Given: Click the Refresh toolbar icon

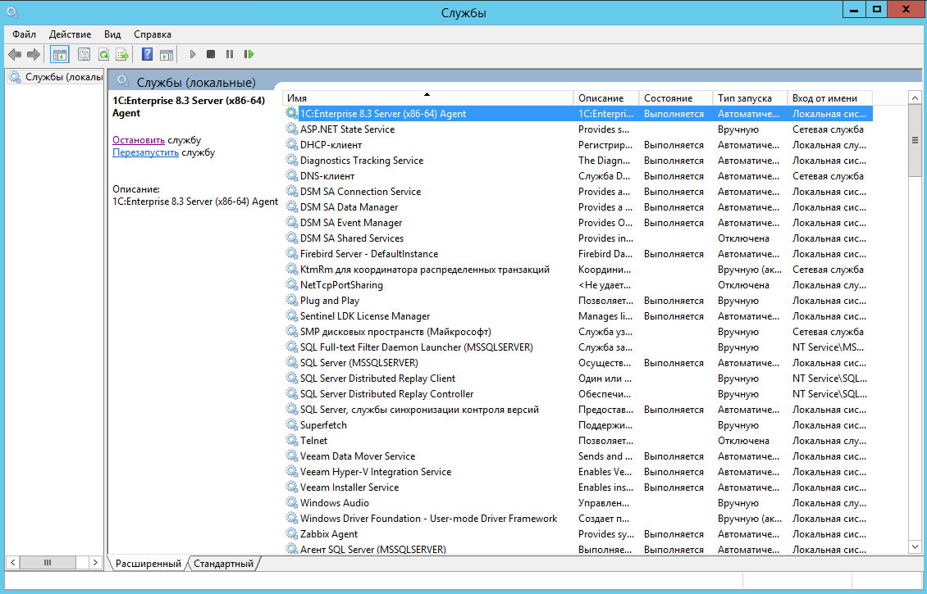Looking at the screenshot, I should pos(103,54).
